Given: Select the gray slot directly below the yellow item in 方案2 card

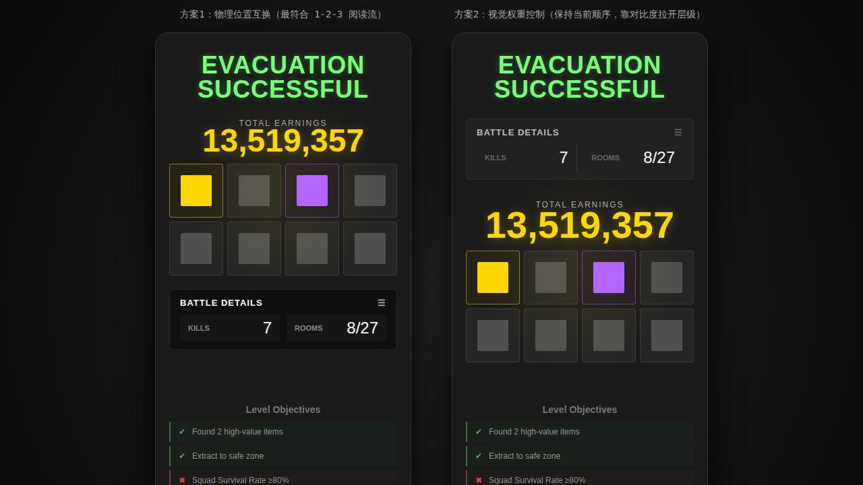Looking at the screenshot, I should tap(493, 335).
